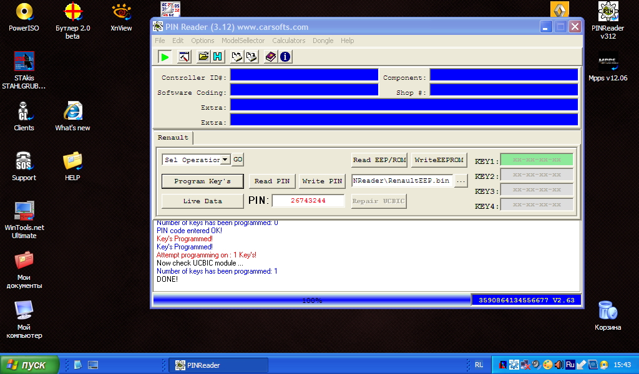Launch XnView desktop shortcut
The width and height of the screenshot is (639, 374).
coord(121,17)
